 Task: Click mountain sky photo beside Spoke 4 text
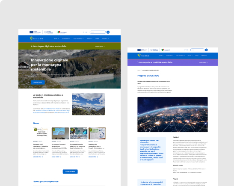click(x=89, y=104)
